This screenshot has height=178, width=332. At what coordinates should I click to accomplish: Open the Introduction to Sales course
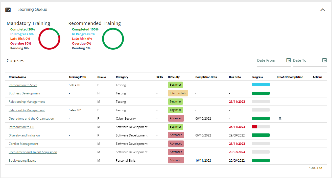coord(23,85)
